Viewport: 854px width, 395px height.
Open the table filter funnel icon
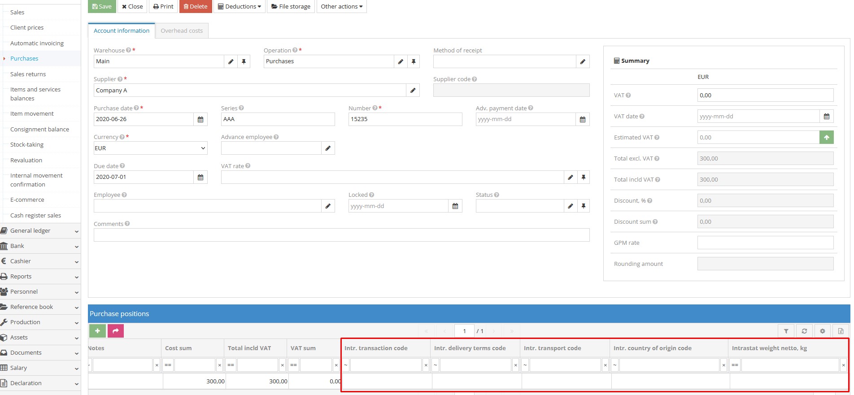(x=786, y=331)
